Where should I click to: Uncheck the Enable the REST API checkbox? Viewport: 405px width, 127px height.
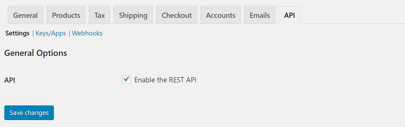tap(126, 79)
